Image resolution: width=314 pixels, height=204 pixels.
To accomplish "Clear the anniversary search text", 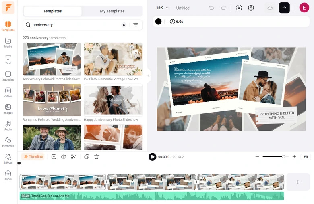I will 124,25.
